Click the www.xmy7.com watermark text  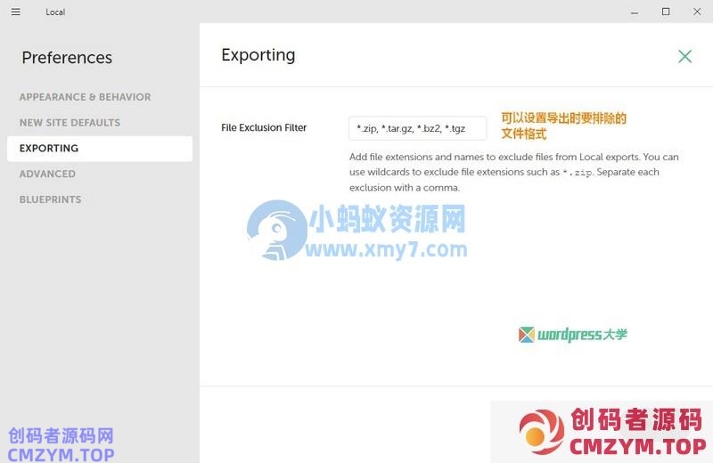tap(387, 249)
